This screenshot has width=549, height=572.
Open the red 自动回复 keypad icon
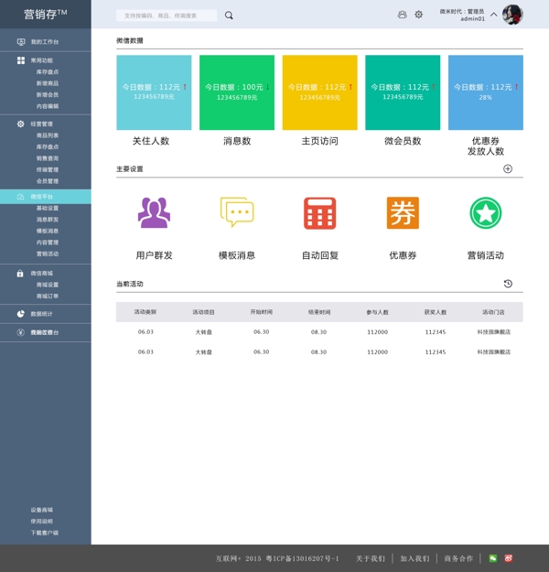click(x=320, y=213)
